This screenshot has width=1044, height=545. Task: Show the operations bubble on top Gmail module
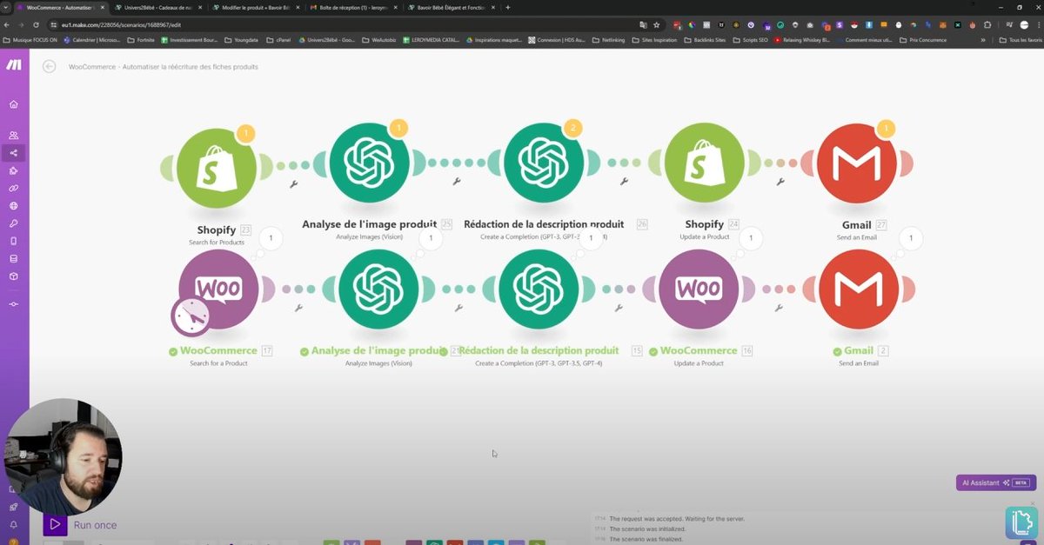click(885, 129)
